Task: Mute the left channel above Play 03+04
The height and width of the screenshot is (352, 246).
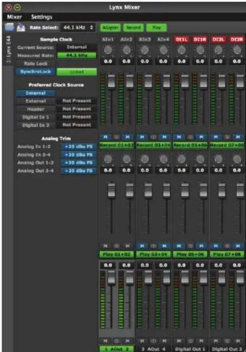Action: (142, 246)
